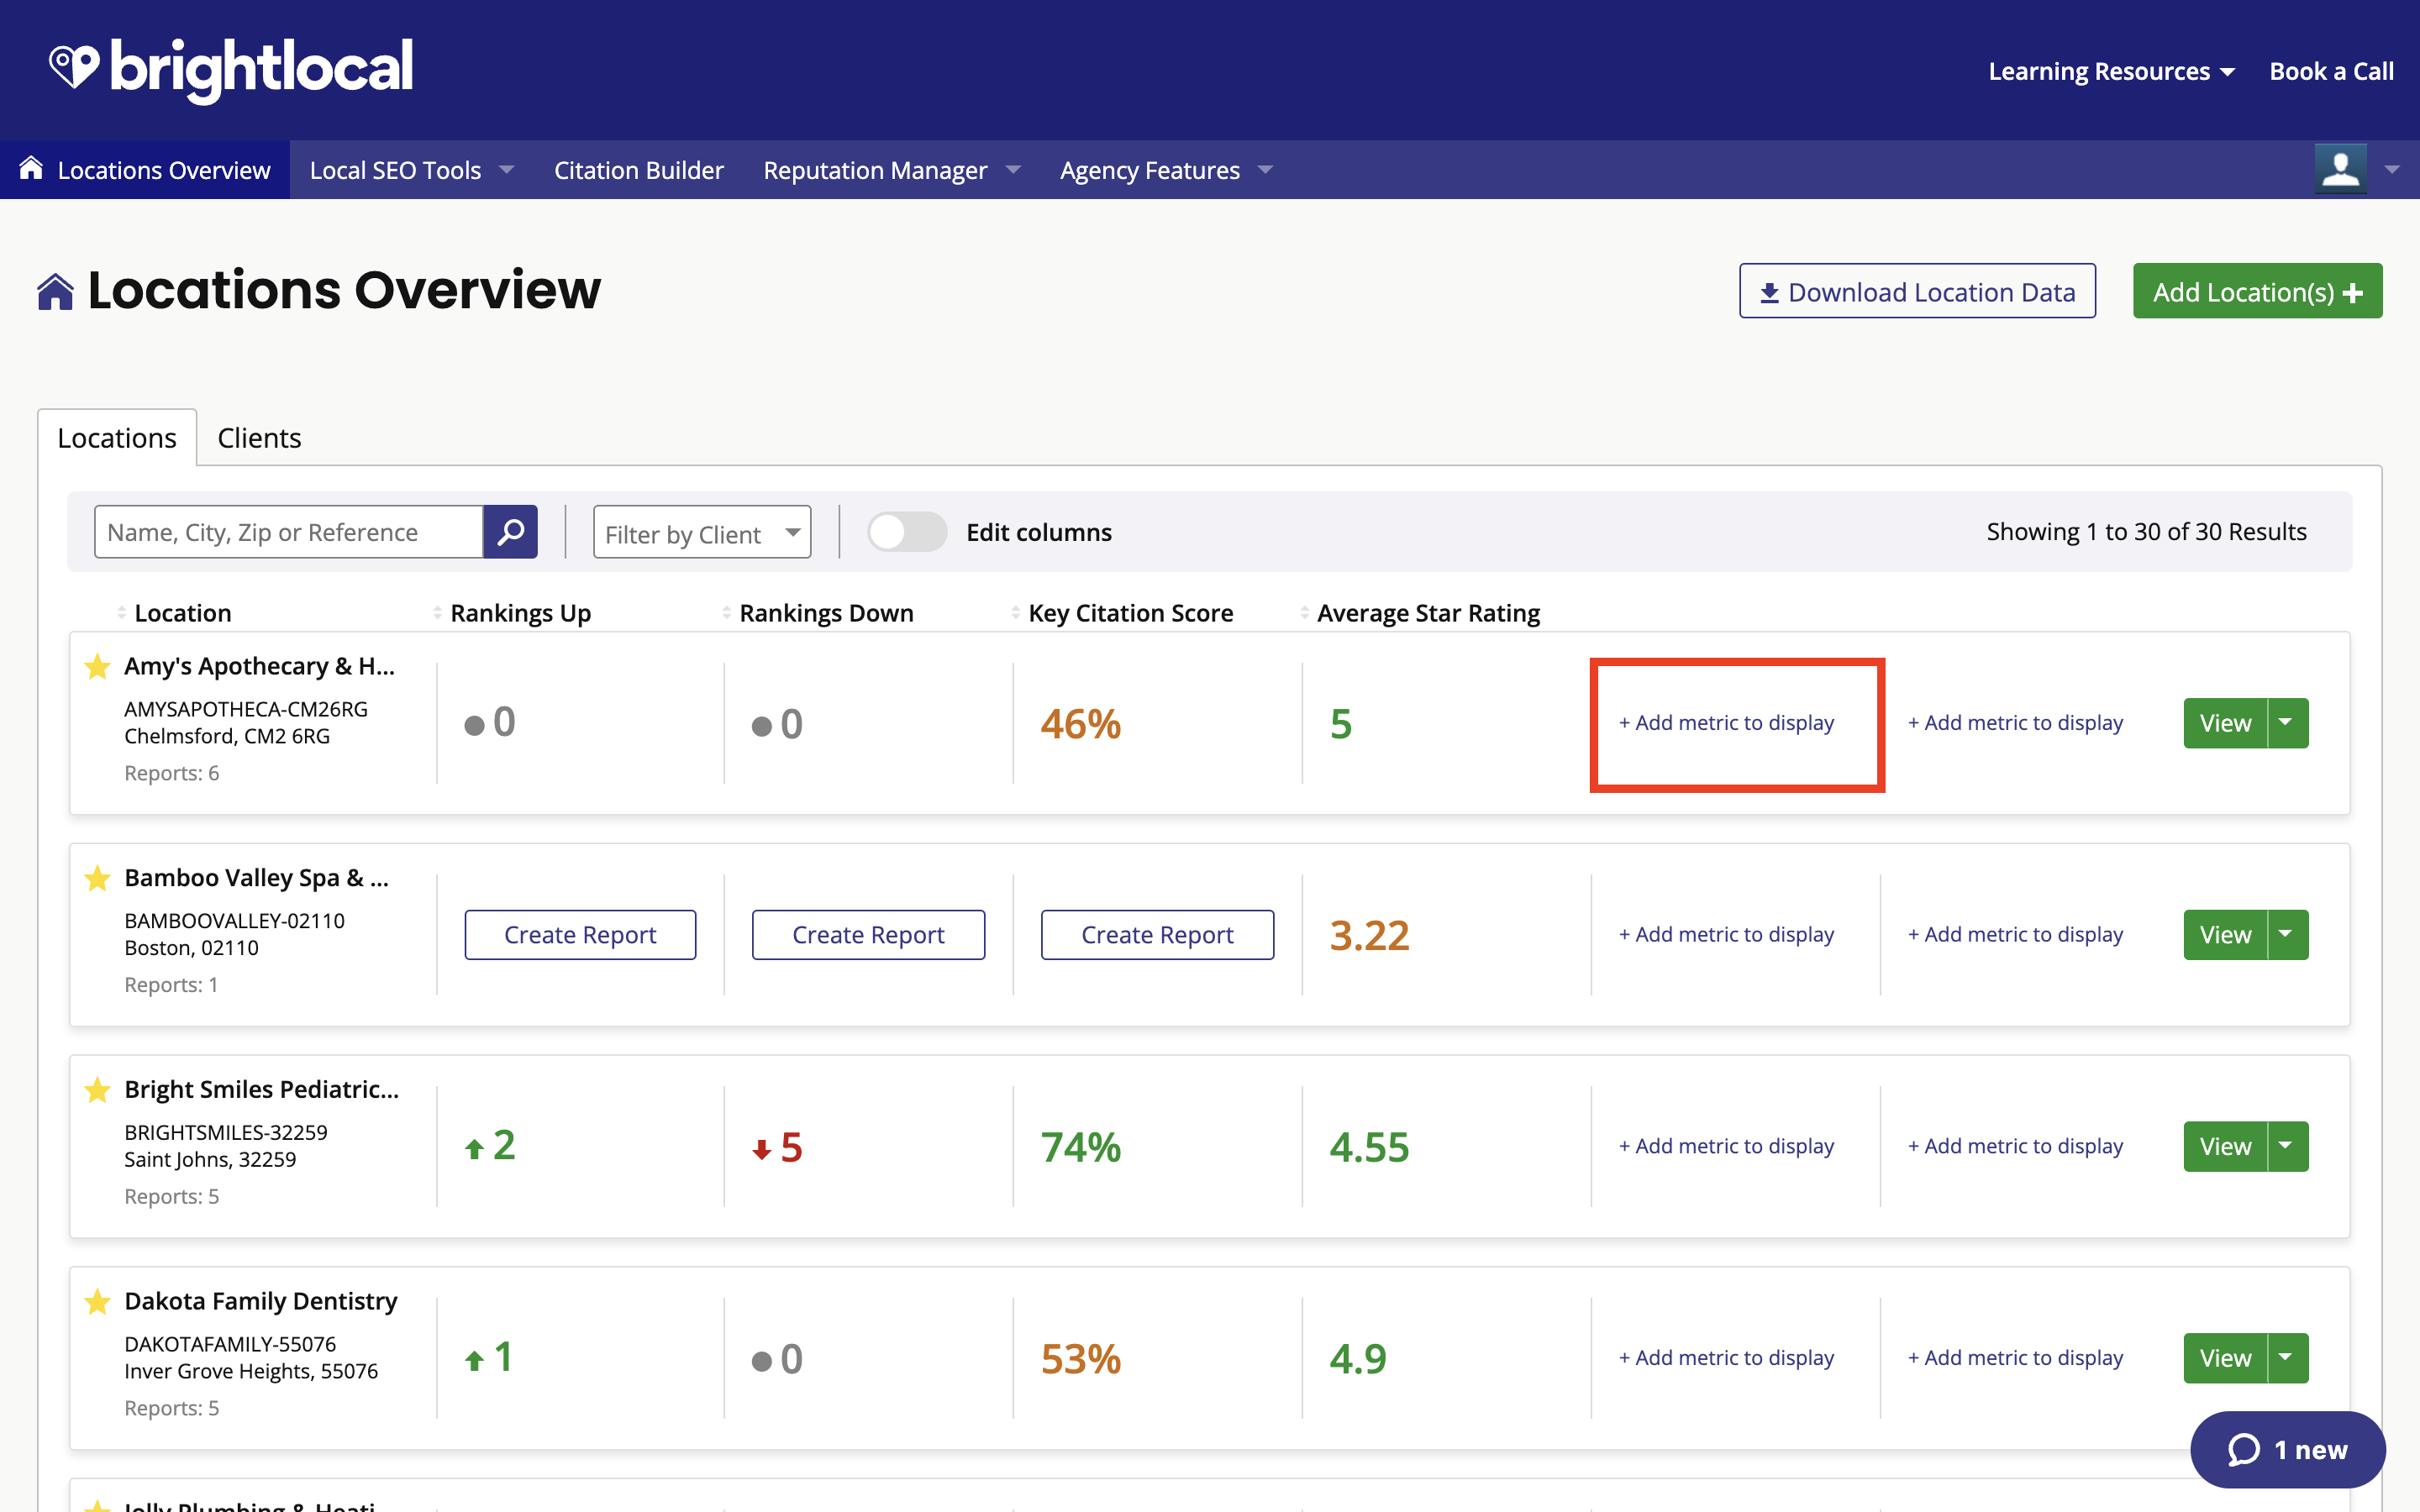Image resolution: width=2420 pixels, height=1512 pixels.
Task: Click Rankings Down value 5 for Bright Smiles
Action: point(778,1148)
